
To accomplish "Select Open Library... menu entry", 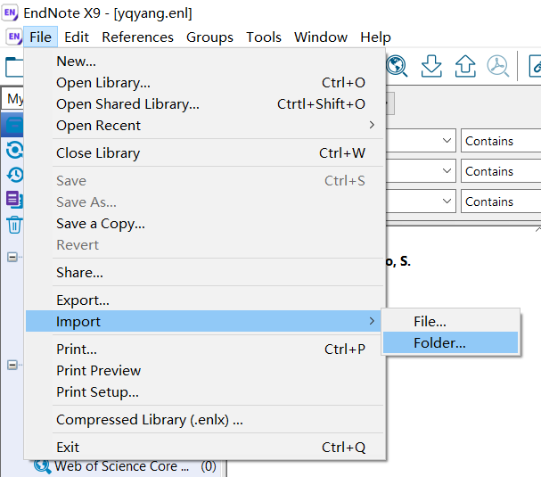I will click(x=205, y=83).
